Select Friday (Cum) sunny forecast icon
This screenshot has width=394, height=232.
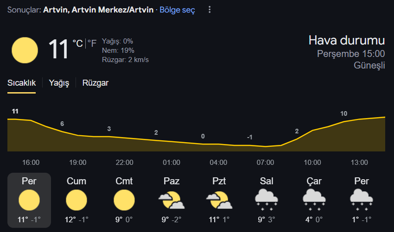[x=76, y=200]
